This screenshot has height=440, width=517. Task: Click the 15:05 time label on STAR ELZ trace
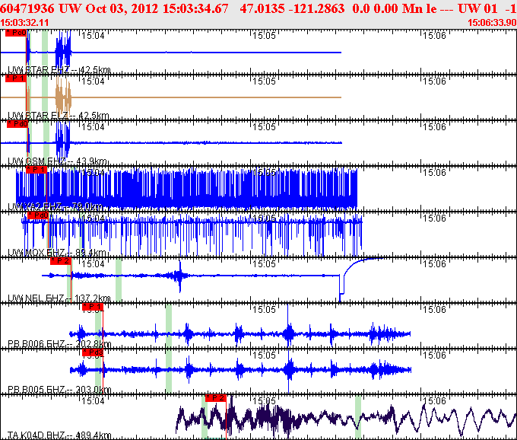tap(264, 81)
